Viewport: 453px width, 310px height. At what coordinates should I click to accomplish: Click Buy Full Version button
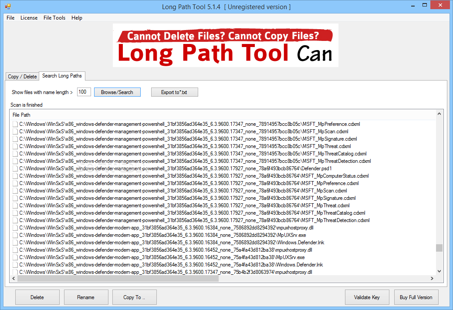tap(416, 297)
